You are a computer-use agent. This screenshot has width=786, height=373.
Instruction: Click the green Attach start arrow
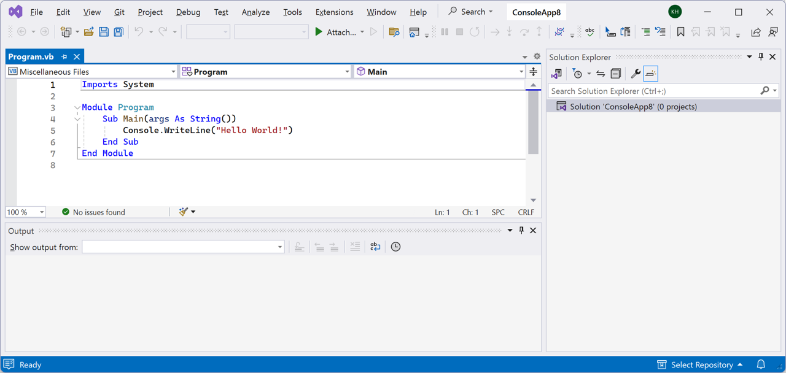[x=318, y=32]
